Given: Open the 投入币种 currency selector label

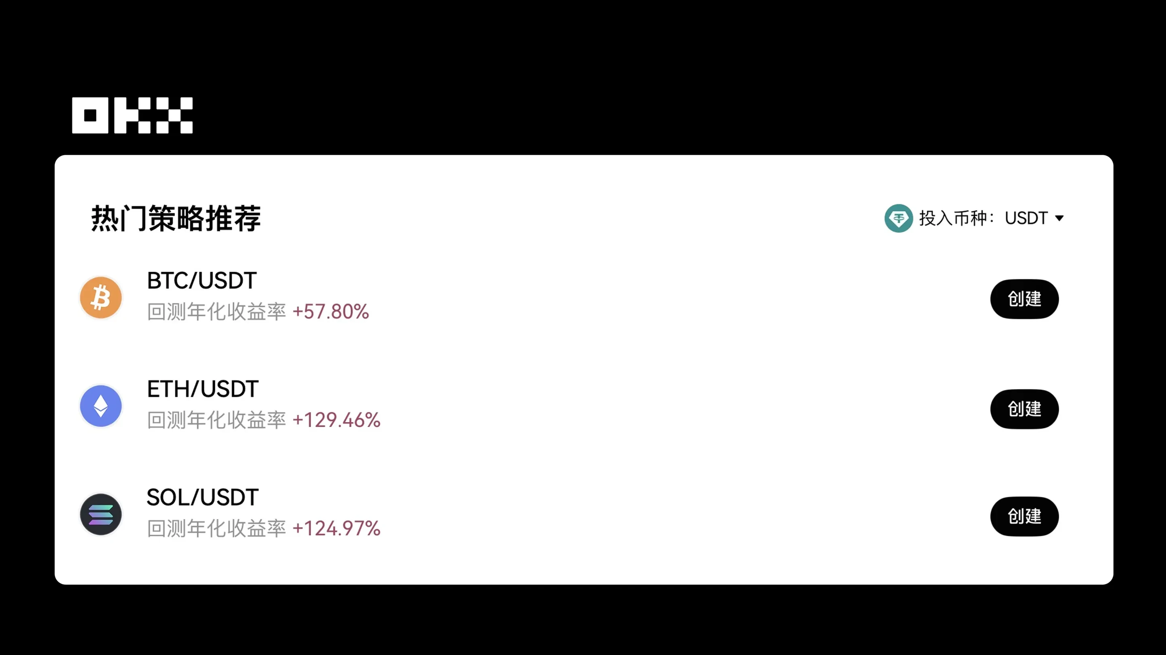Looking at the screenshot, I should coord(955,218).
